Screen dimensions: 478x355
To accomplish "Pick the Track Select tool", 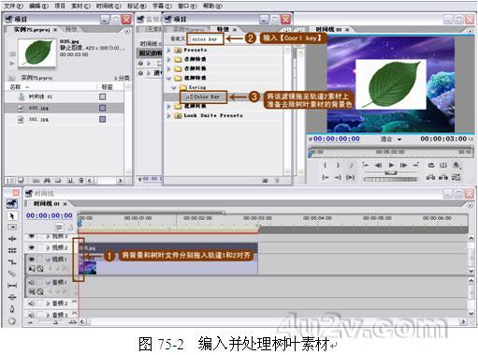I will [x=12, y=227].
